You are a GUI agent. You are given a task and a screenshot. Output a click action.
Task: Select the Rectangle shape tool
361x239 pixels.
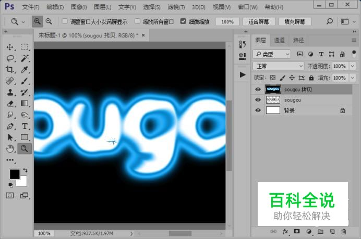point(25,137)
